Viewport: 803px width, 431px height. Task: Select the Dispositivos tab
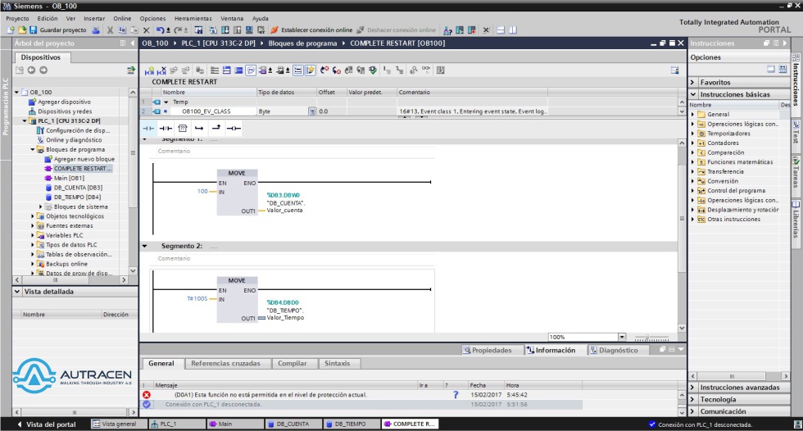41,57
